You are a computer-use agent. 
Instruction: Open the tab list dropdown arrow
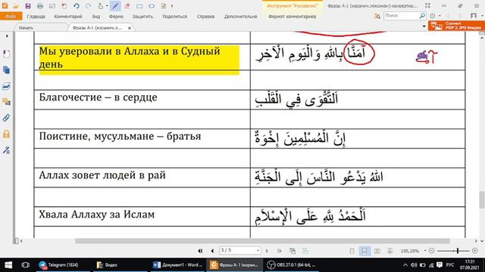[x=424, y=26]
